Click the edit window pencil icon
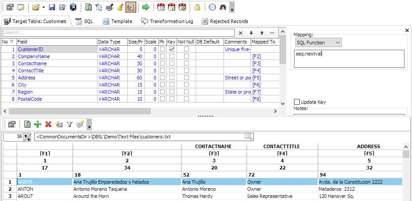The height and width of the screenshot is (201, 412). coord(21,8)
